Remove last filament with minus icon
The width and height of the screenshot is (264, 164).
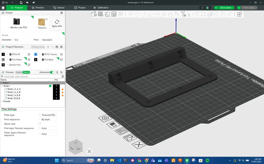(52, 47)
